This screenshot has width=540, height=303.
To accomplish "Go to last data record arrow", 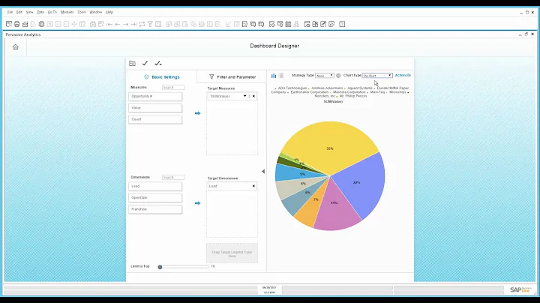I will pos(134,24).
